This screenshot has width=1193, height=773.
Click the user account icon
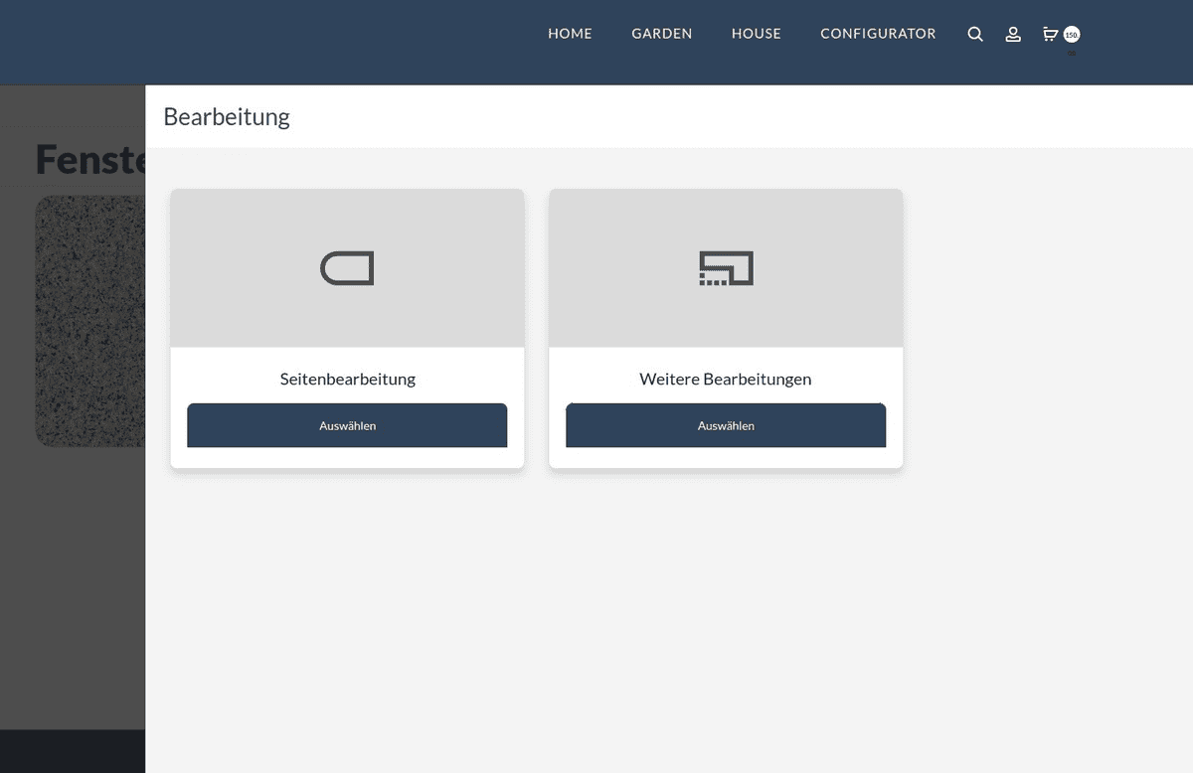[x=1013, y=35]
